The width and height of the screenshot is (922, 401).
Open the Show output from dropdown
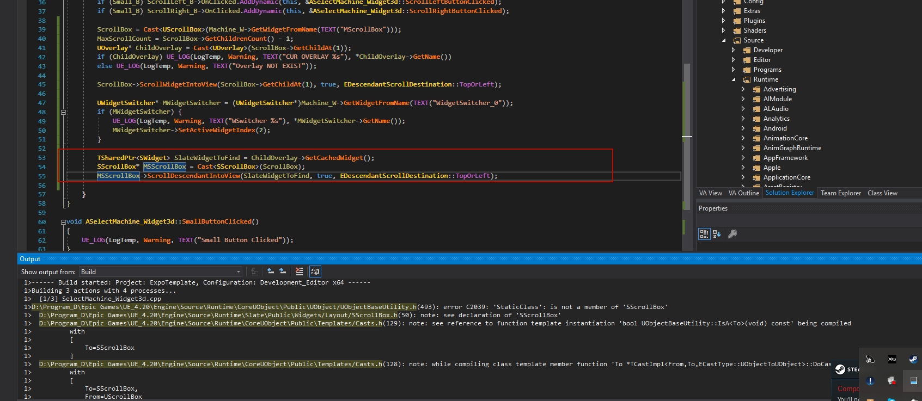(161, 272)
